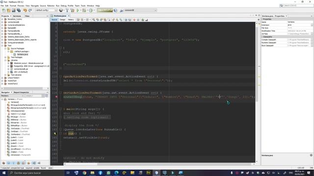Toggle fifth filter button in Navigator bottom bar
This screenshot has height=176, width=314.
24,163
